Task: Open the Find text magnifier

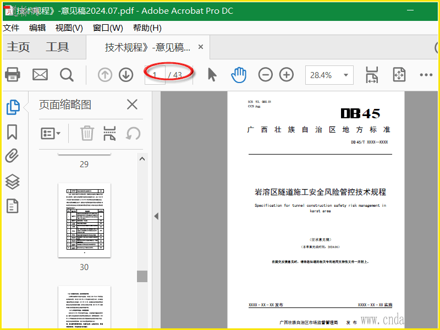Action: (x=67, y=75)
